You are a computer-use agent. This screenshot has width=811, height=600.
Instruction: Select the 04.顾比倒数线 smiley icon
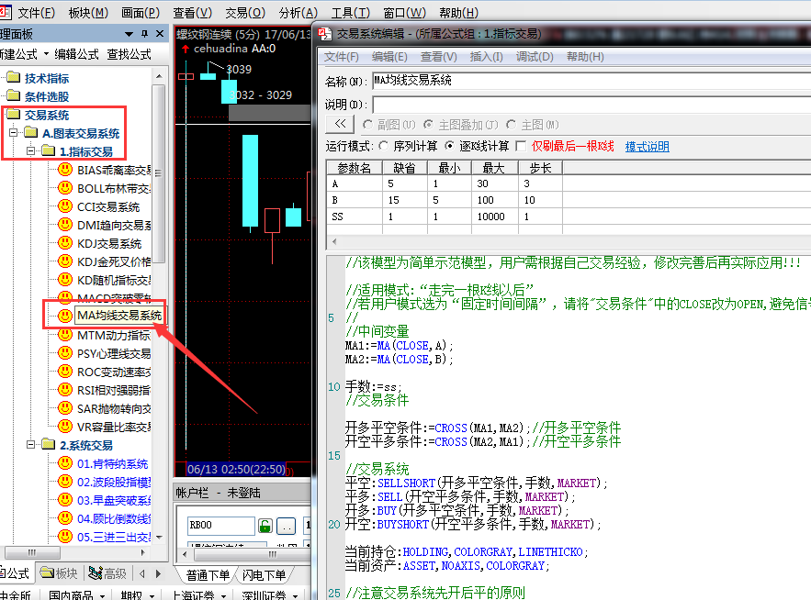click(x=64, y=518)
